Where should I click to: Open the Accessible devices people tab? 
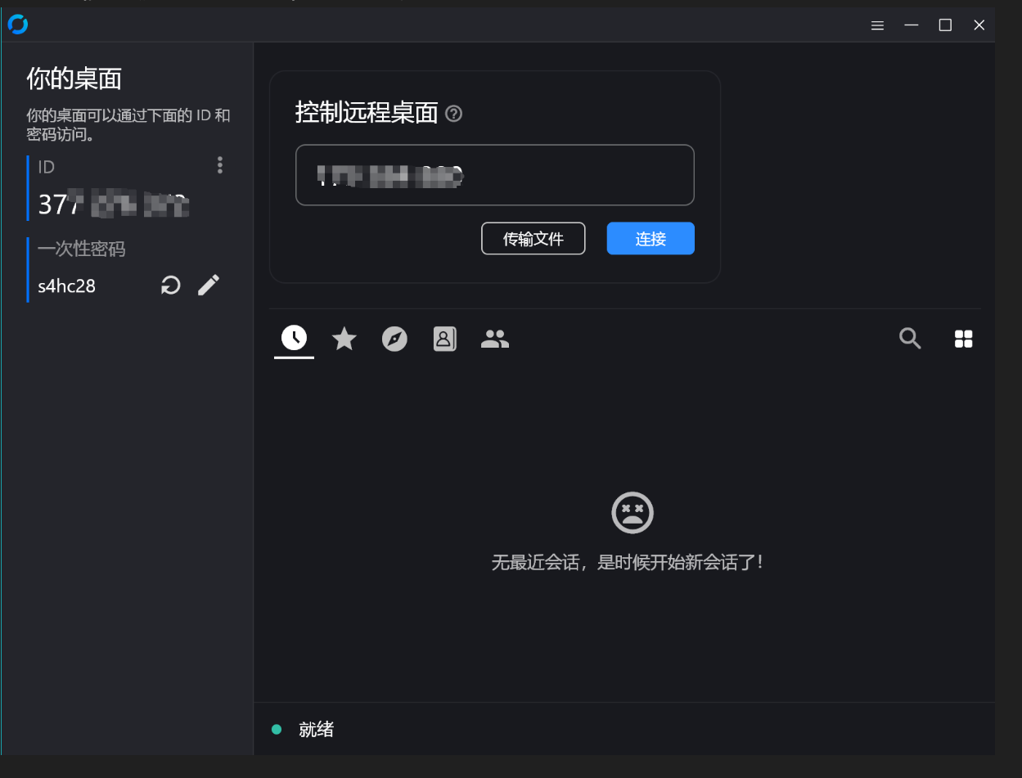tap(495, 339)
